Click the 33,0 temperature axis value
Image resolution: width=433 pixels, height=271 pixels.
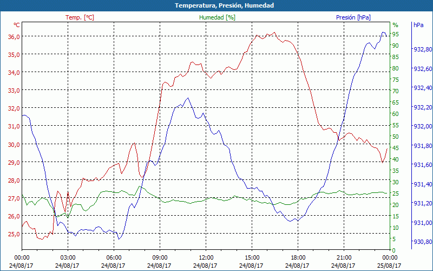click(x=14, y=91)
